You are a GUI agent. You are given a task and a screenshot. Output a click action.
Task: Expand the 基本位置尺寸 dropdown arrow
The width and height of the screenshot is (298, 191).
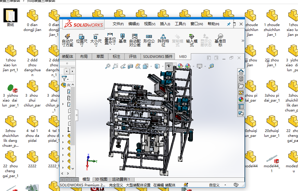(x=110, y=49)
